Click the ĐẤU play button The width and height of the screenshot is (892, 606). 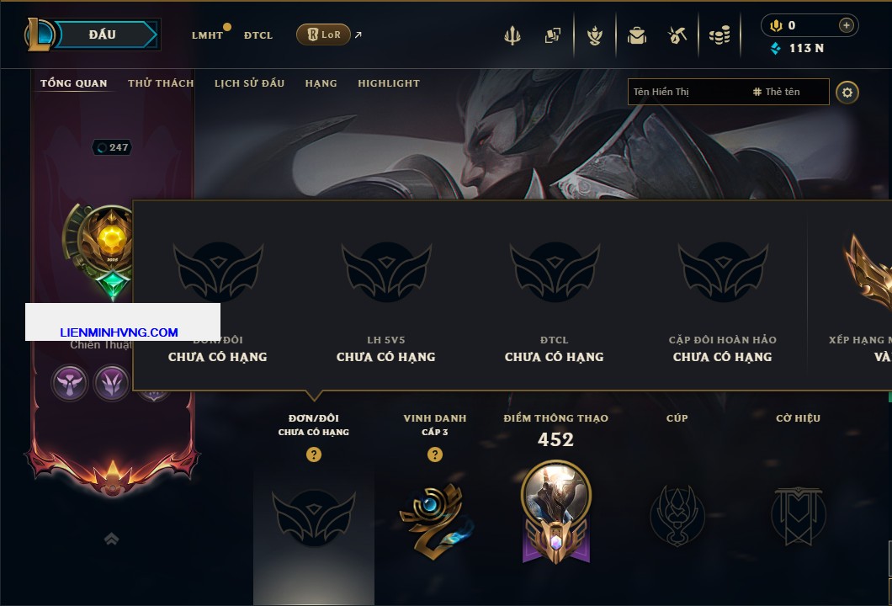(x=103, y=35)
